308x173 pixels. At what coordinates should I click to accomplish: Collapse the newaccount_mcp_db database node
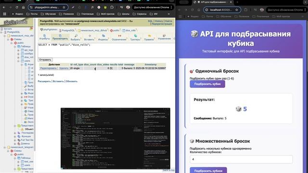click(x=5, y=36)
